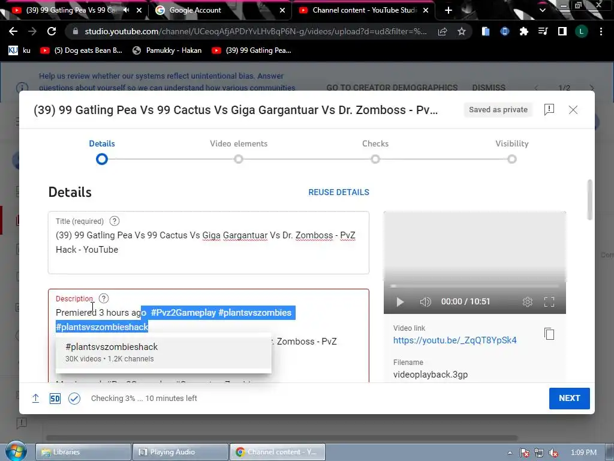
Task: Open the Extensions puzzle icon
Action: (x=524, y=31)
